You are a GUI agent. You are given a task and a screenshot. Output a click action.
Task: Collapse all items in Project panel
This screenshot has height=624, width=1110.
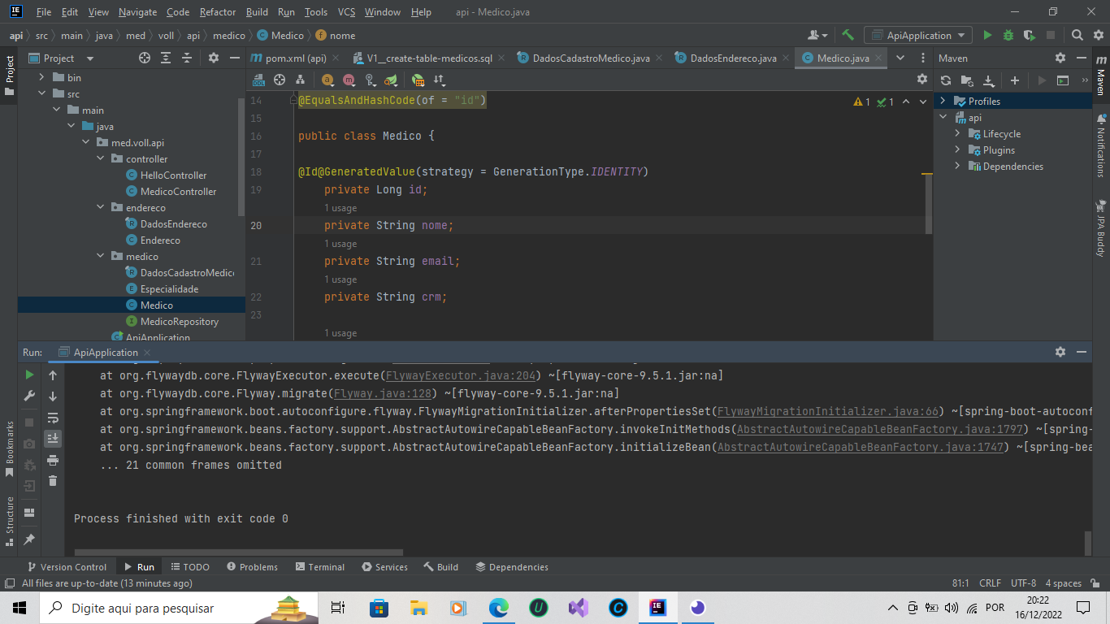[x=187, y=58]
